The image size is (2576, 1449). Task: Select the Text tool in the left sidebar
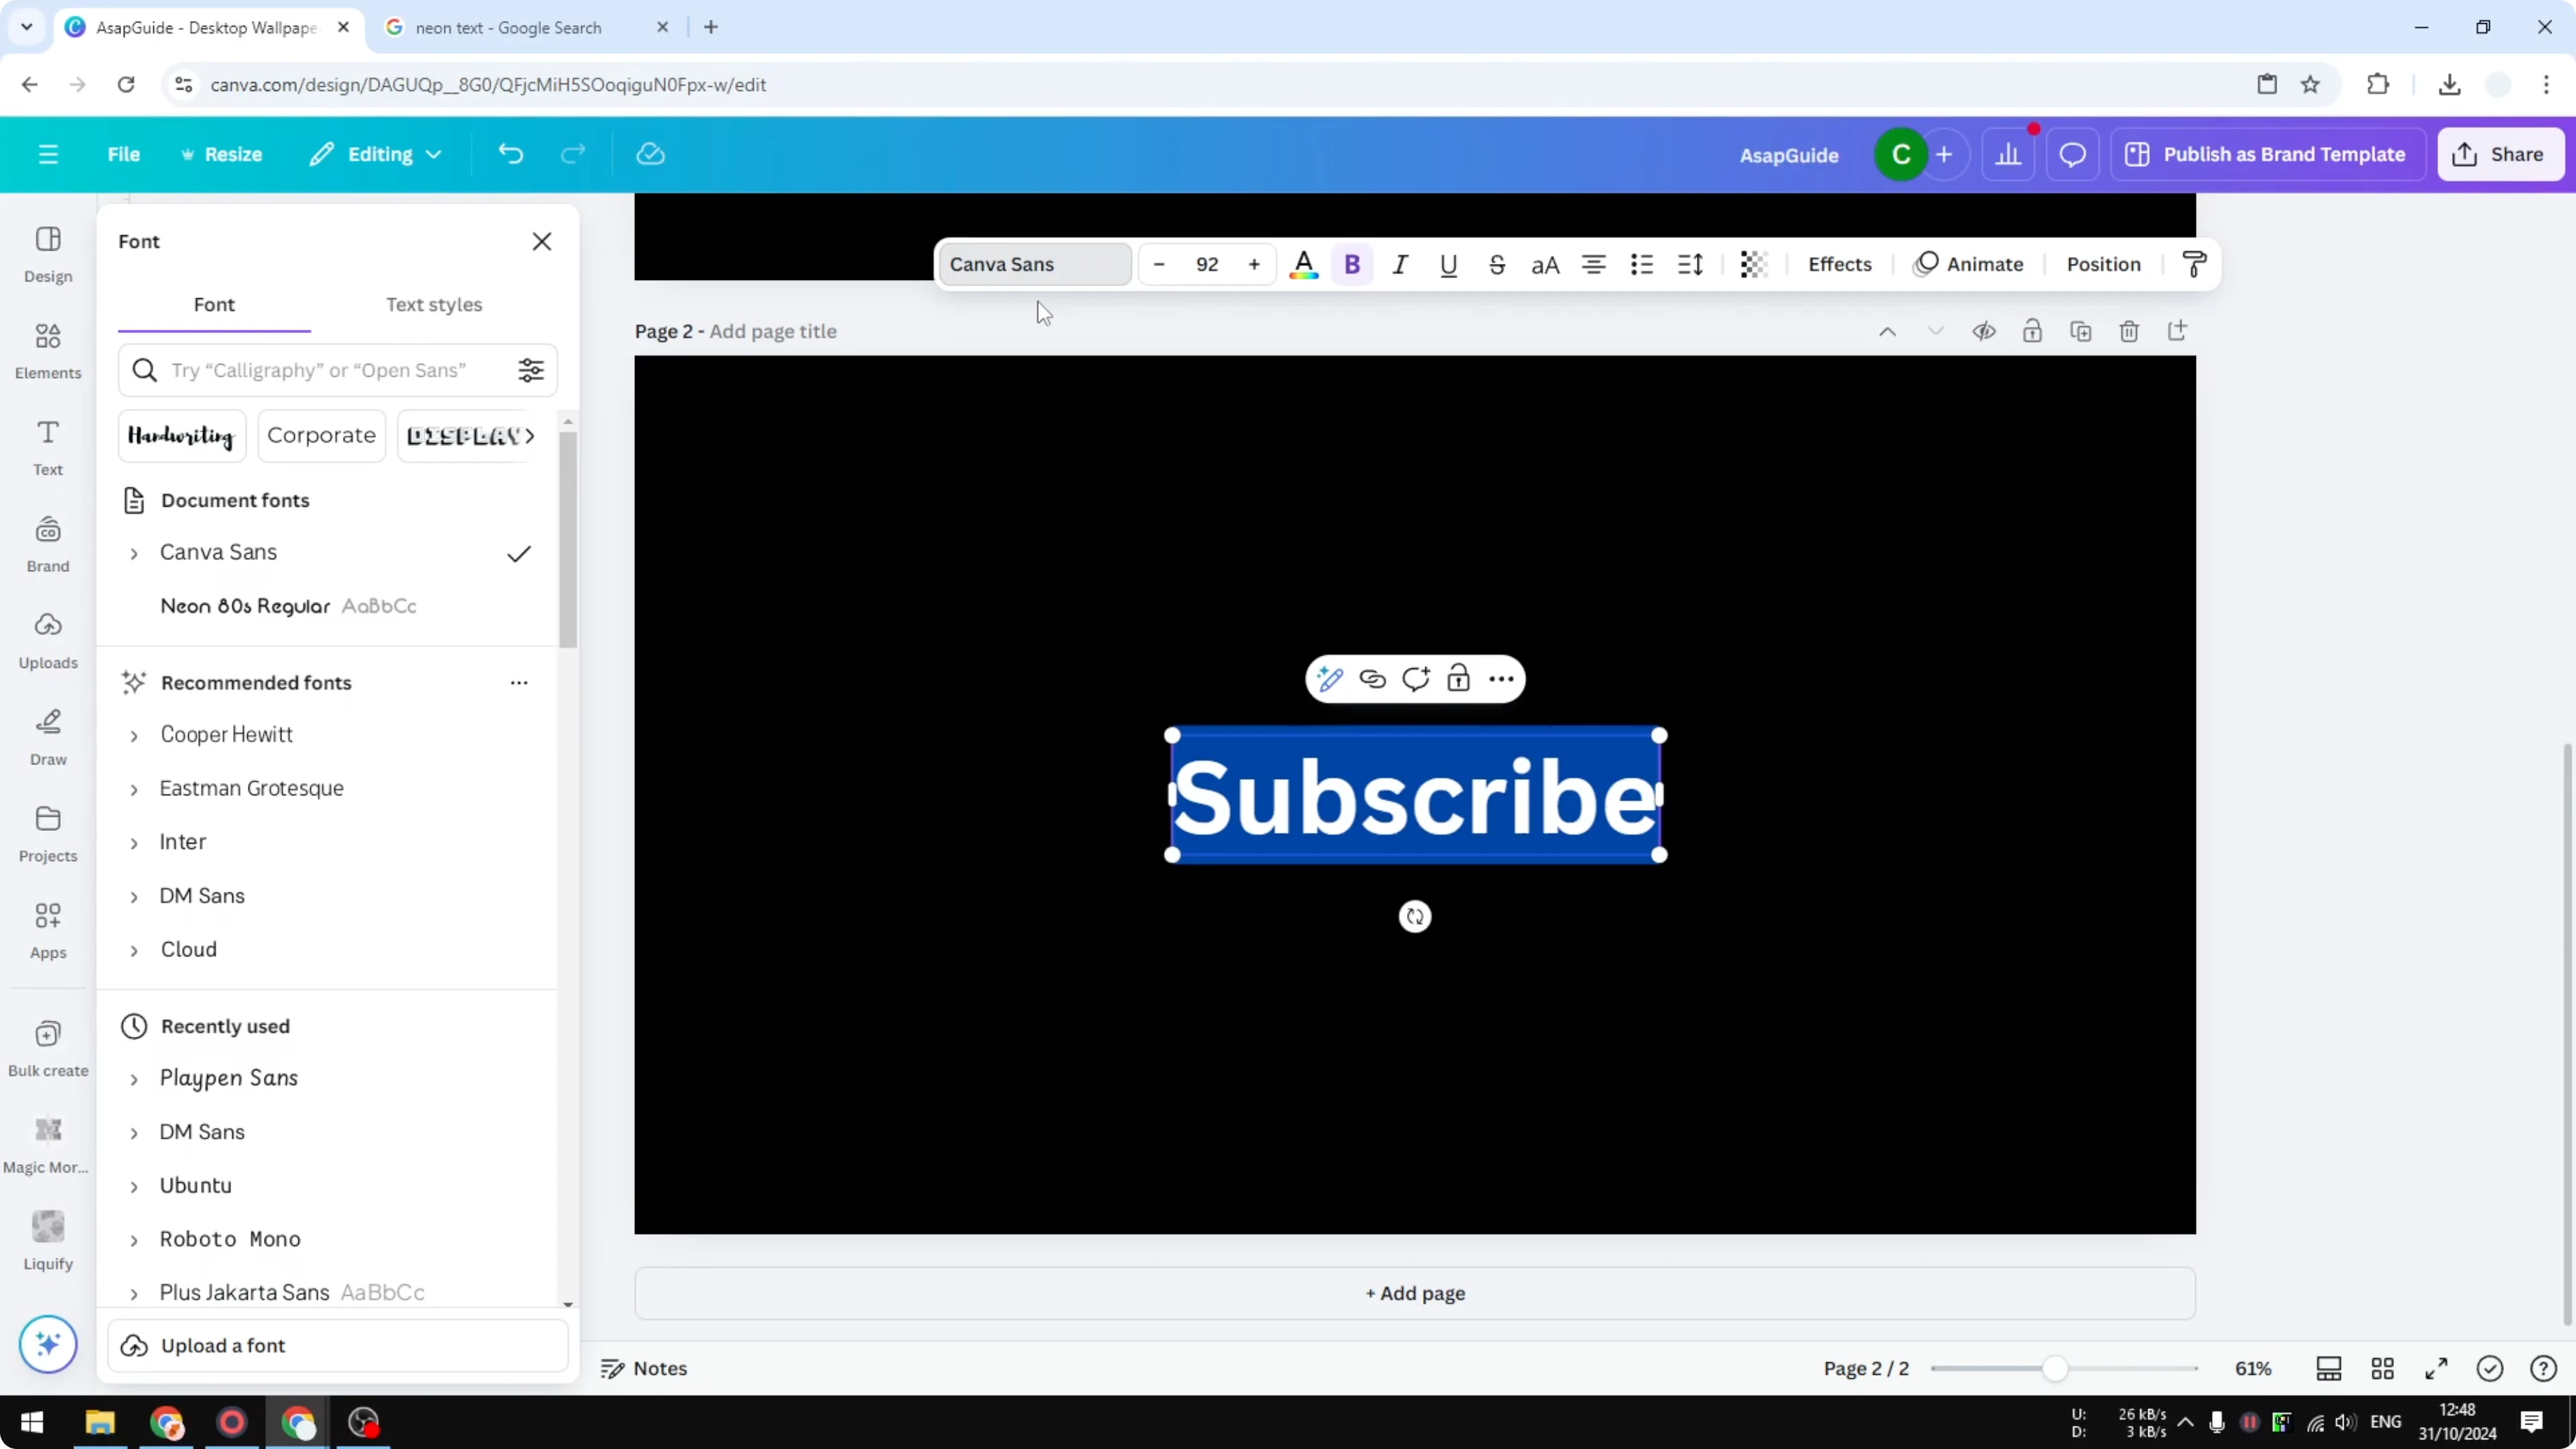[47, 446]
